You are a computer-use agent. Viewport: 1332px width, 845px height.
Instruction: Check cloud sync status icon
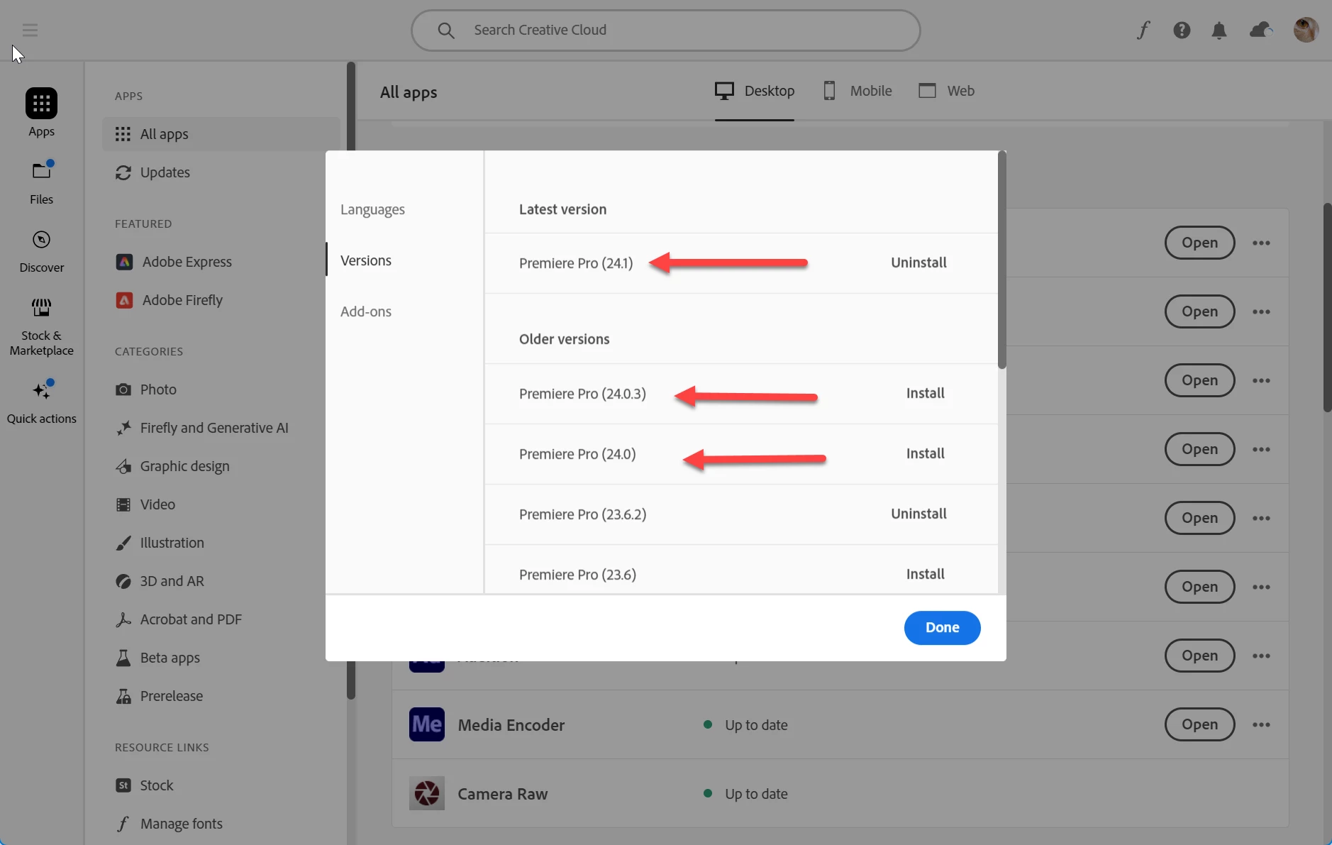coord(1261,30)
